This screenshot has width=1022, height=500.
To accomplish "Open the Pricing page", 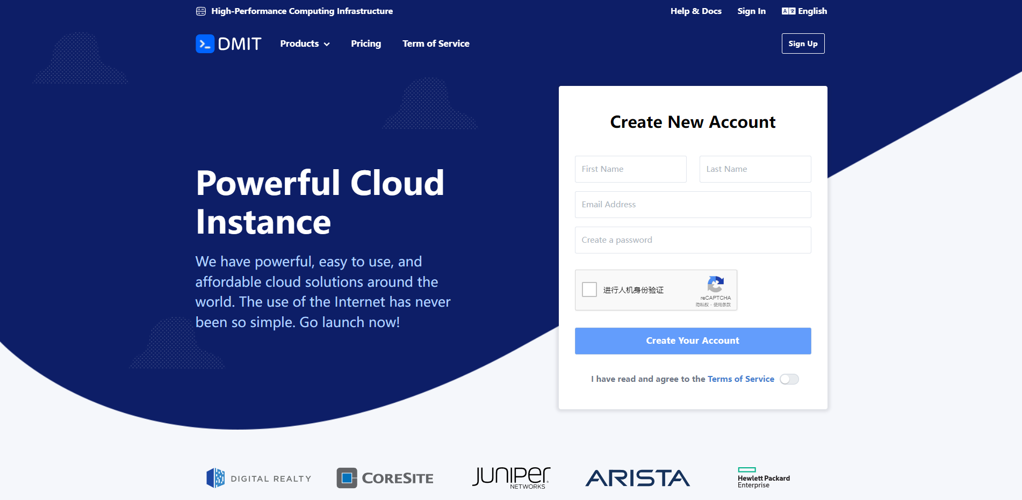I will [x=366, y=44].
